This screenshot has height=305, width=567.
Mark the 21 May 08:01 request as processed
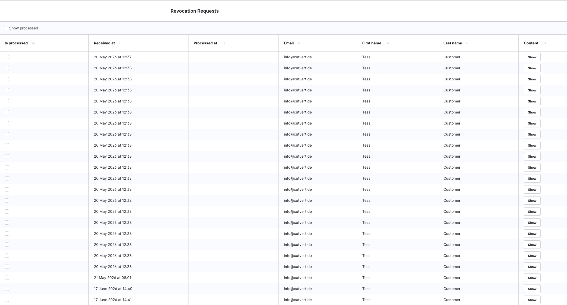pos(7,278)
